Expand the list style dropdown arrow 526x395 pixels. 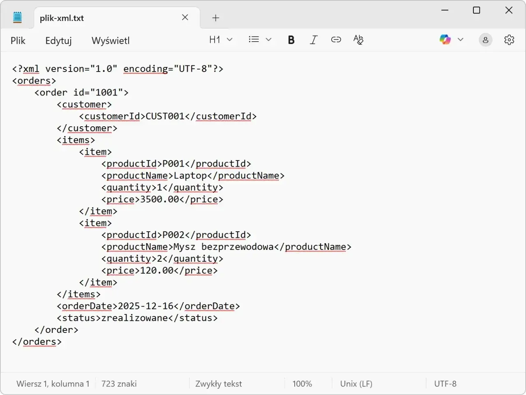pos(269,39)
